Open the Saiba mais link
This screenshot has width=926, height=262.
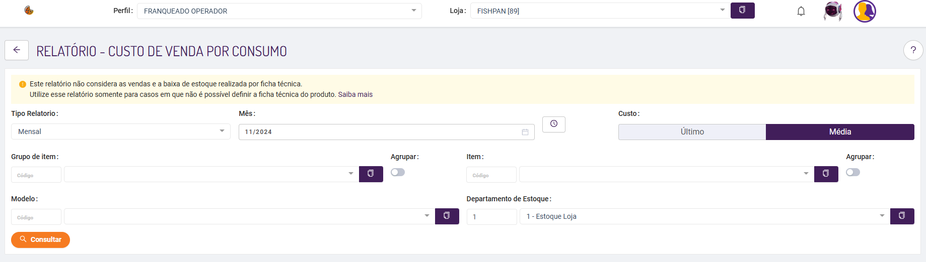tap(355, 94)
